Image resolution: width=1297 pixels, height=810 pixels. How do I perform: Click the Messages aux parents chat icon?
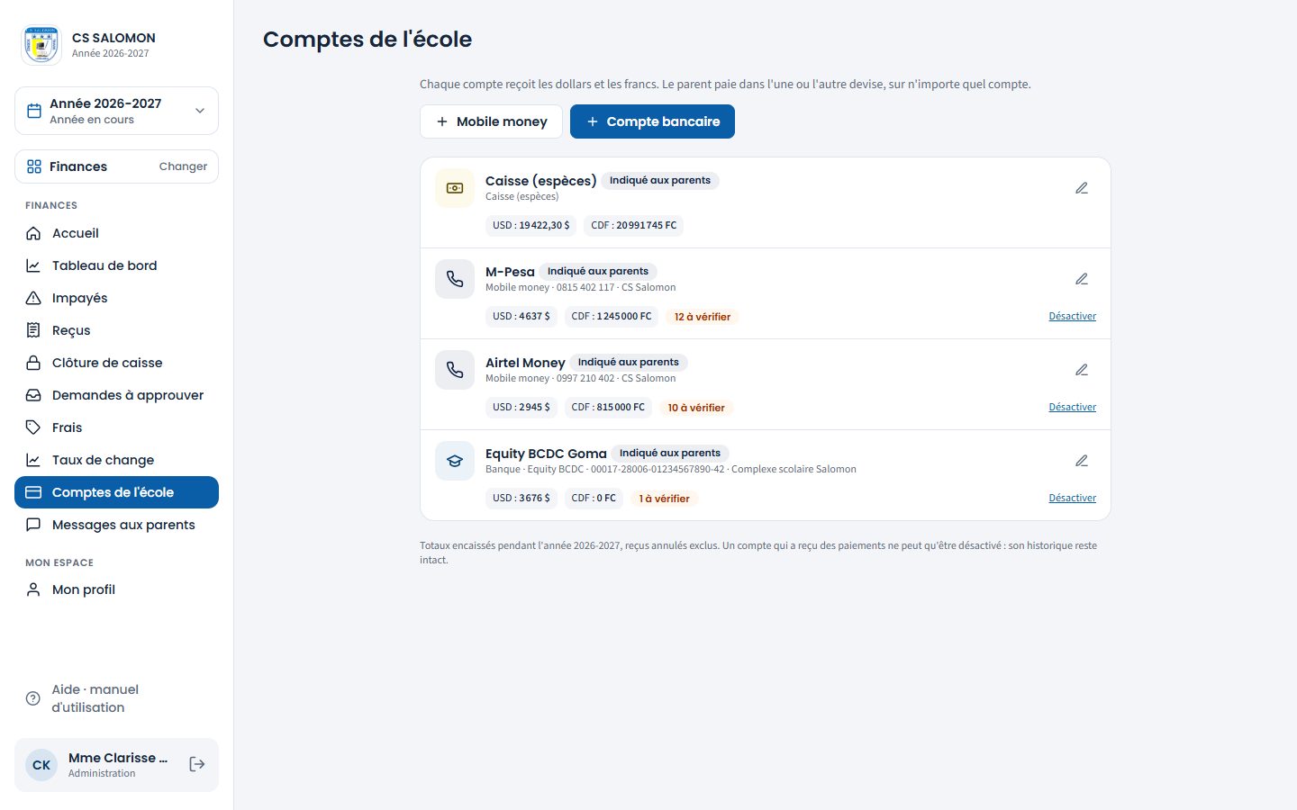[x=33, y=525]
